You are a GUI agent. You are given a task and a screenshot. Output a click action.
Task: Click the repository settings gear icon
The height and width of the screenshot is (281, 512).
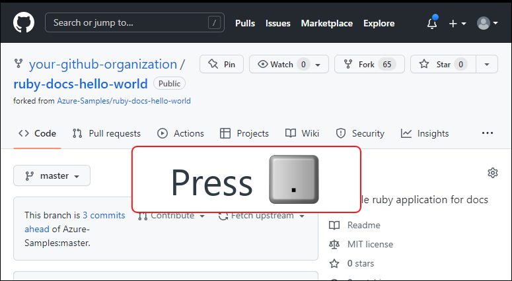492,173
